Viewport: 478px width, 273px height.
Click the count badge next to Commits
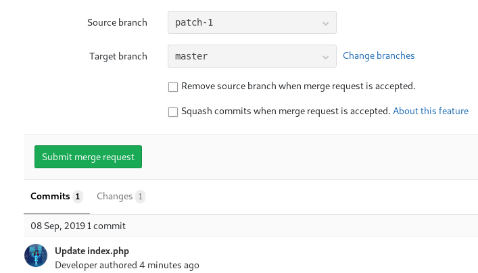click(78, 197)
